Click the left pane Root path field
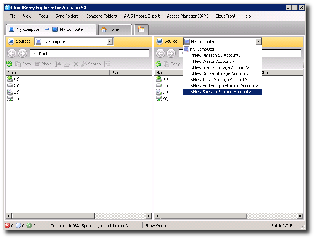Viewport: 315px width, 239px height. [90, 54]
